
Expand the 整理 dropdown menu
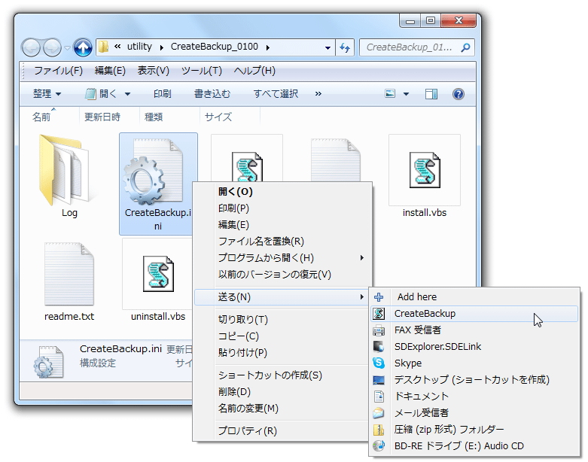coord(58,94)
